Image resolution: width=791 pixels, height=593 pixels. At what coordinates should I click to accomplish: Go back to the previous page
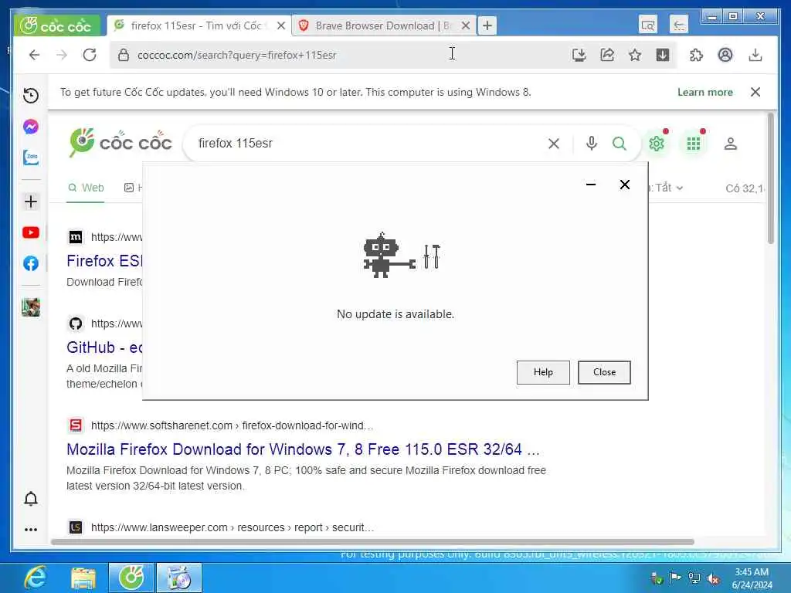coord(34,55)
